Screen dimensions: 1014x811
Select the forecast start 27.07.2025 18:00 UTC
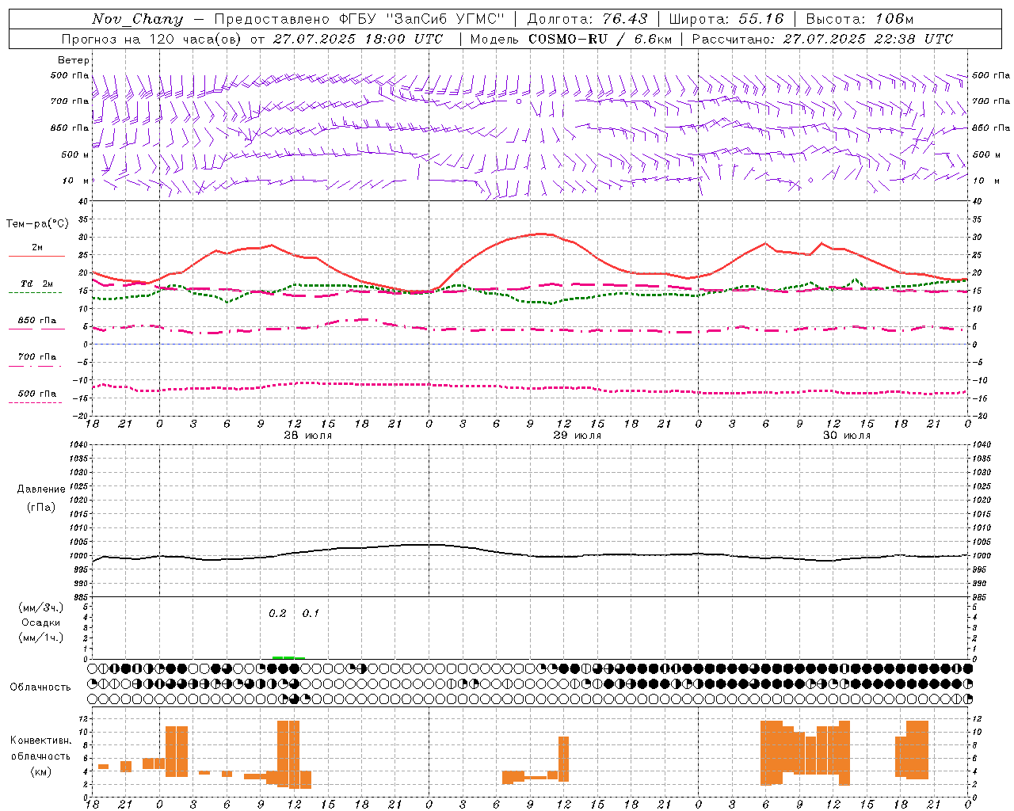[358, 39]
